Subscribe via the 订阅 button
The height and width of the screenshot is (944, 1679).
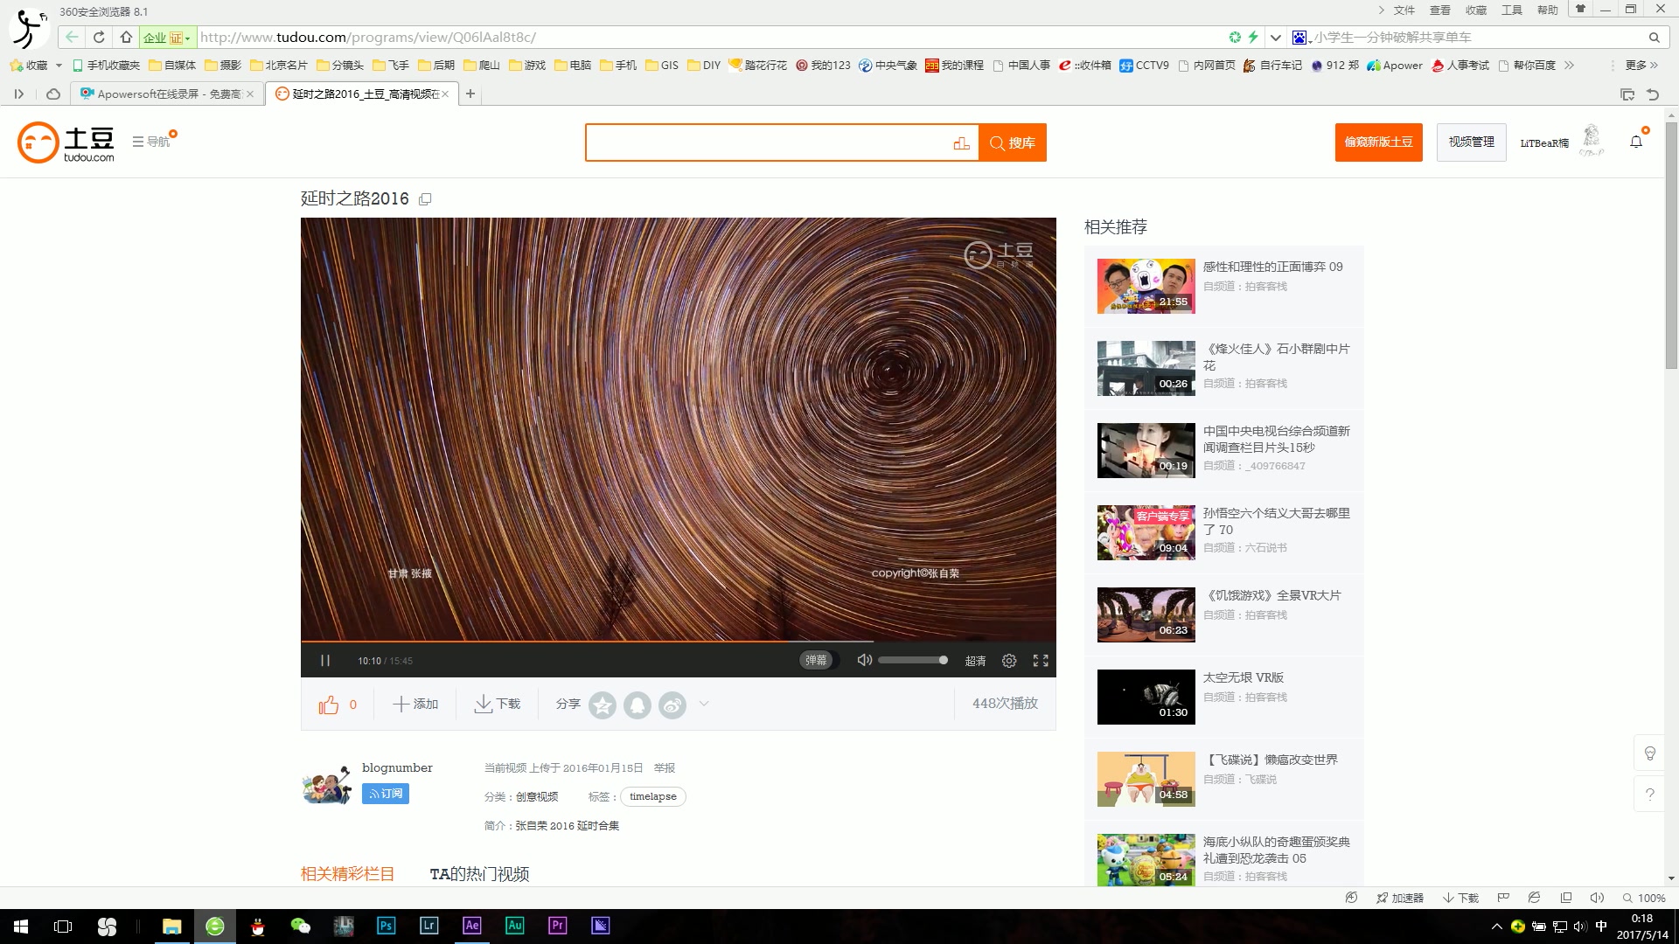point(385,793)
